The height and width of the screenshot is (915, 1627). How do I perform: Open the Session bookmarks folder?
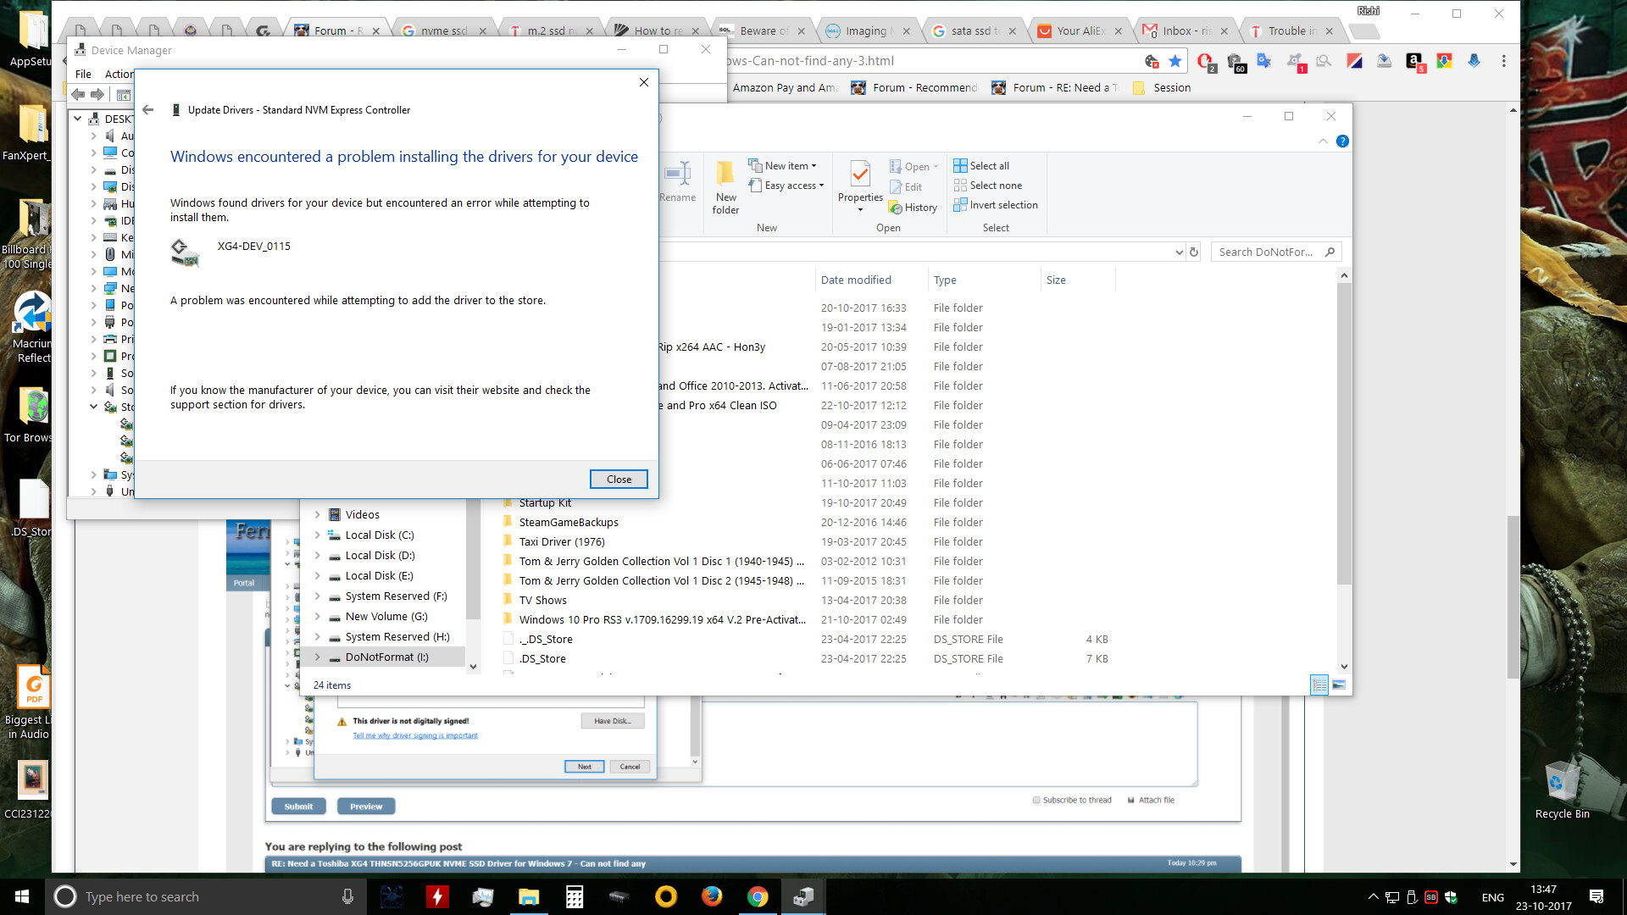pos(1162,88)
